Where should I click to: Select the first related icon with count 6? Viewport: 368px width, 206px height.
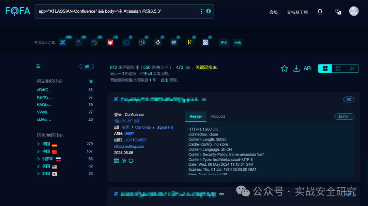142,42
